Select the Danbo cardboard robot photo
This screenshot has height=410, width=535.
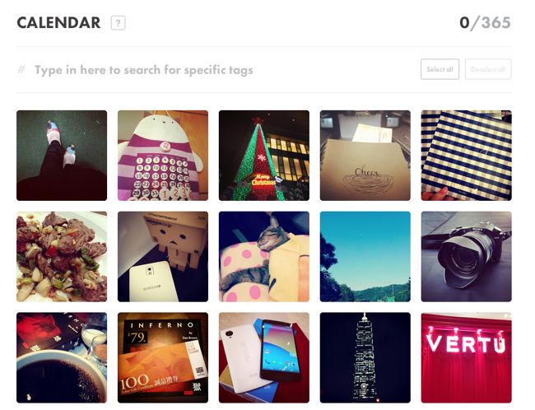(163, 257)
